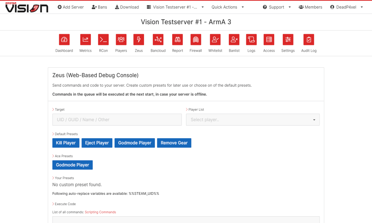The width and height of the screenshot is (372, 223).
Task: Open the Access server icon
Action: coord(269,39)
